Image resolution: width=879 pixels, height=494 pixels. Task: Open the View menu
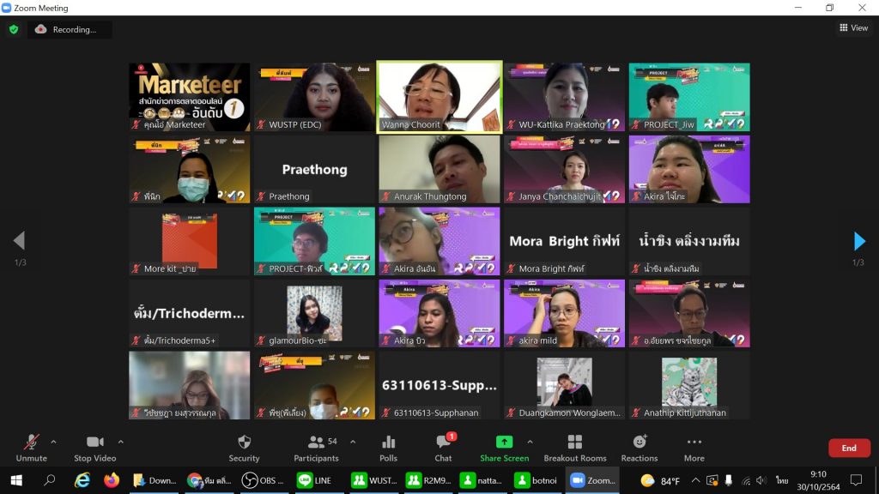pos(854,27)
